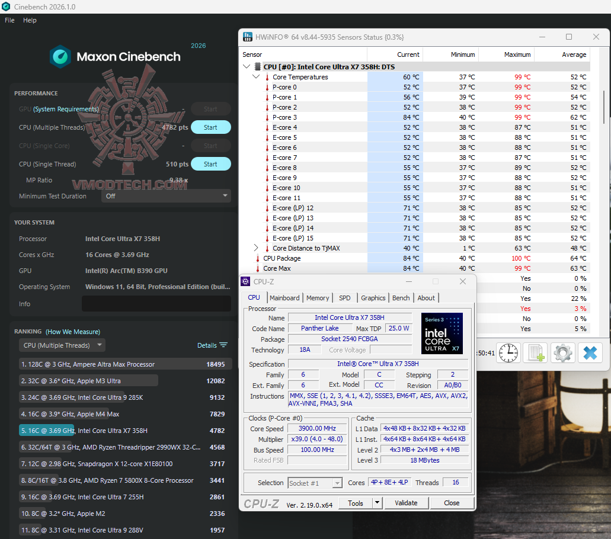Image resolution: width=611 pixels, height=539 pixels.
Task: Open the How We Measure link
Action: click(x=73, y=332)
